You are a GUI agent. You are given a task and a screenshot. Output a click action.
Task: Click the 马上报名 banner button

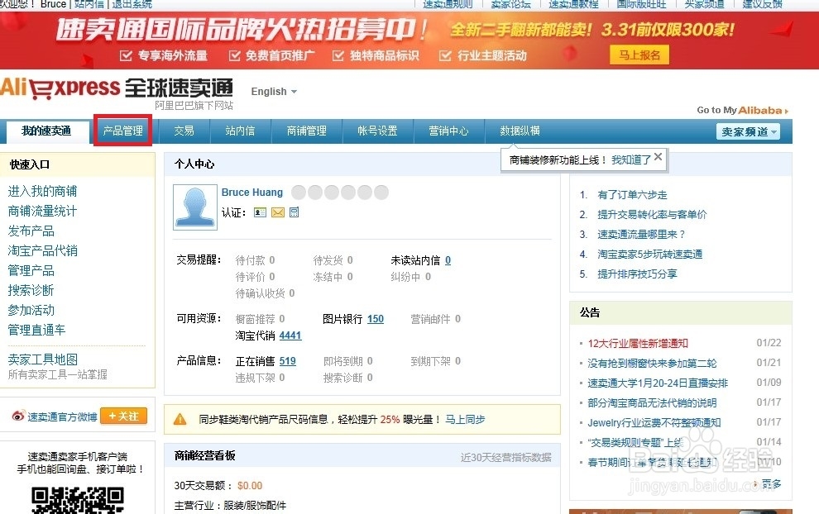pyautogui.click(x=639, y=55)
